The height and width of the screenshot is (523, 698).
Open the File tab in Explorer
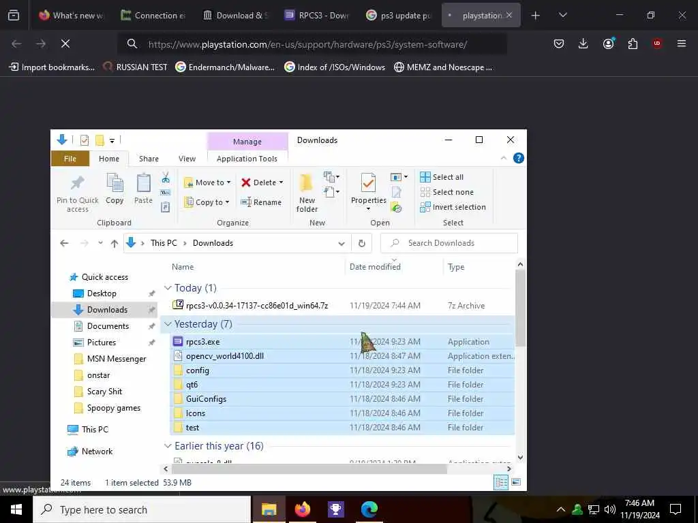coord(70,159)
